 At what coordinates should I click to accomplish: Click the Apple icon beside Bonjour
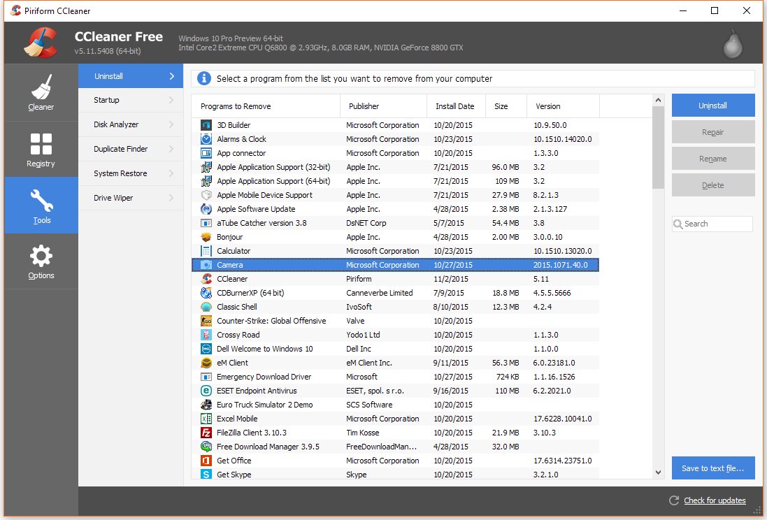205,237
